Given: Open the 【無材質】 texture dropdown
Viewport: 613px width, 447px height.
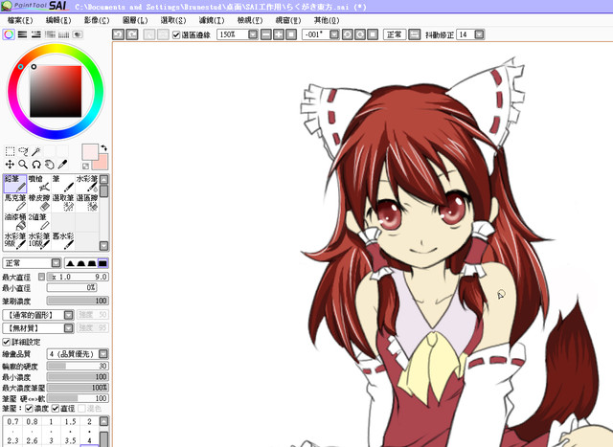Looking at the screenshot, I should 68,327.
